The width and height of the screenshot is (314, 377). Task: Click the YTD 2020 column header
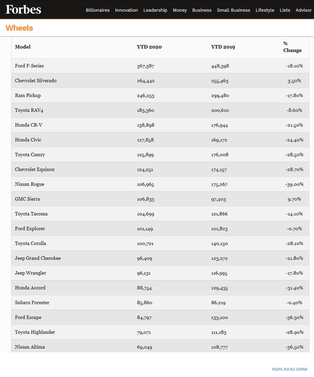click(149, 47)
